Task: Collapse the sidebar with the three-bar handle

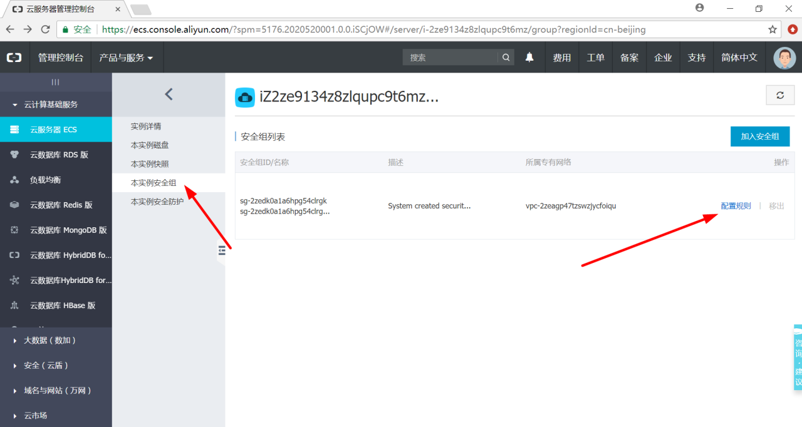Action: point(55,82)
